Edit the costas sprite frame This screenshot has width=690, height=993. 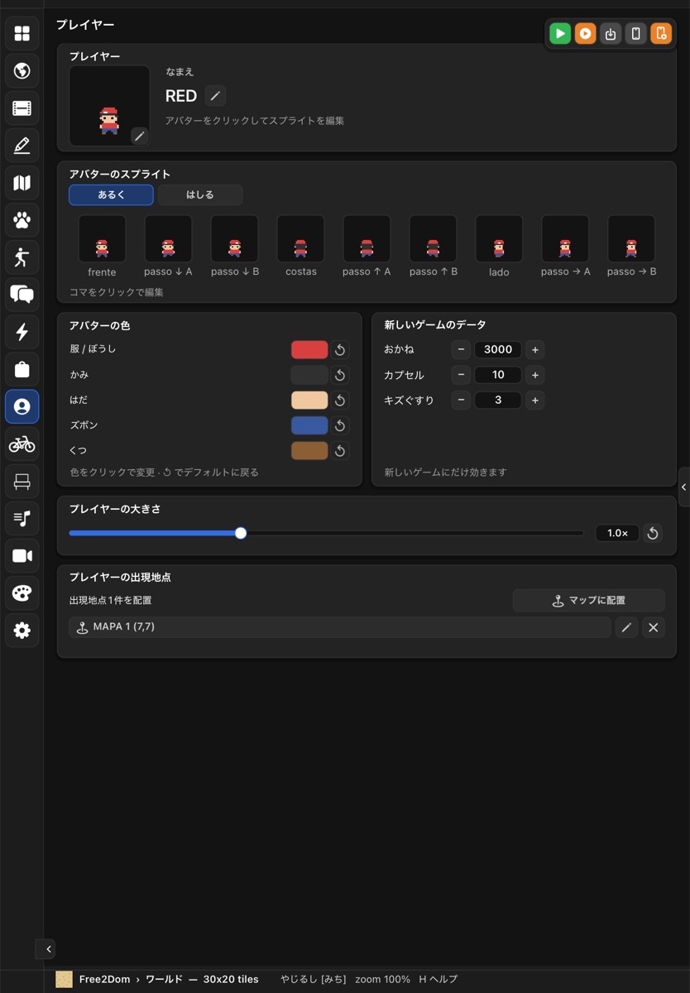click(301, 239)
